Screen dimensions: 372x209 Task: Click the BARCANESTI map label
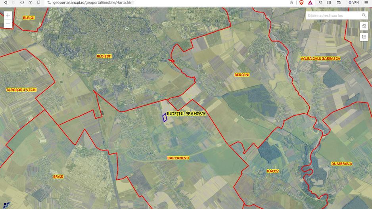178,158
